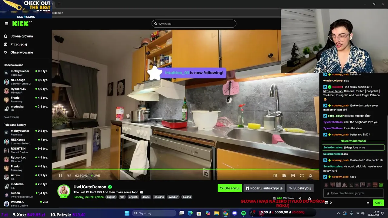Open Discord from the taskbar
This screenshot has width=388, height=218.
tap(235, 213)
